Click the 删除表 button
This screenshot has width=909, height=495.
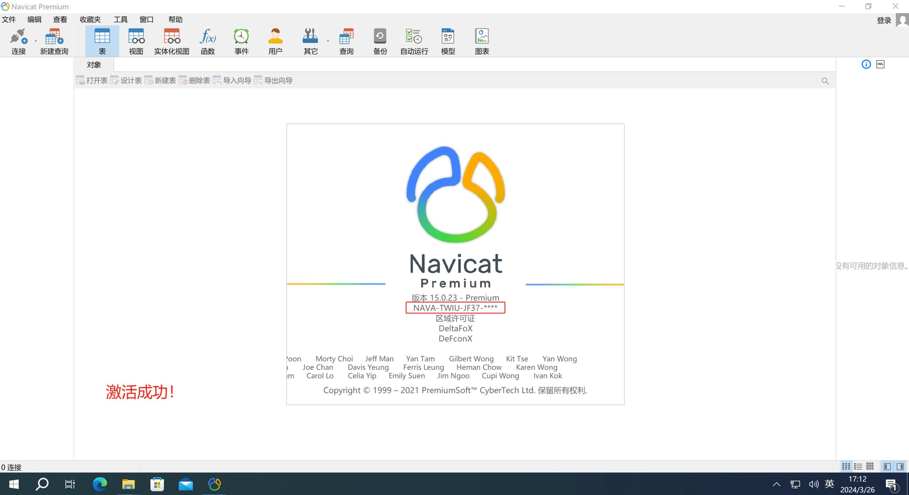[x=194, y=80]
